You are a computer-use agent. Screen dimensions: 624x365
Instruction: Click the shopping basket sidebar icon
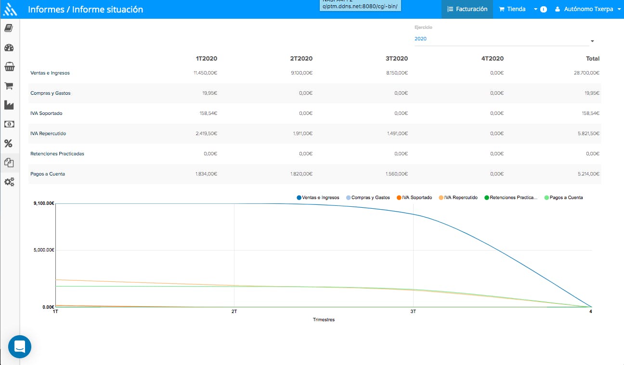click(9, 67)
